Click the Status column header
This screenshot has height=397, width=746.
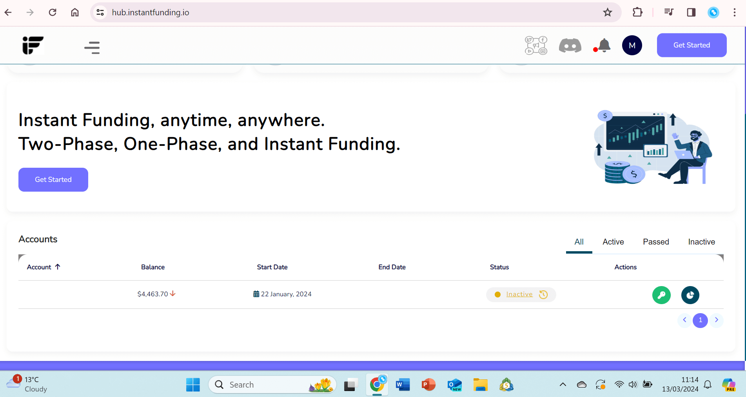coord(499,267)
